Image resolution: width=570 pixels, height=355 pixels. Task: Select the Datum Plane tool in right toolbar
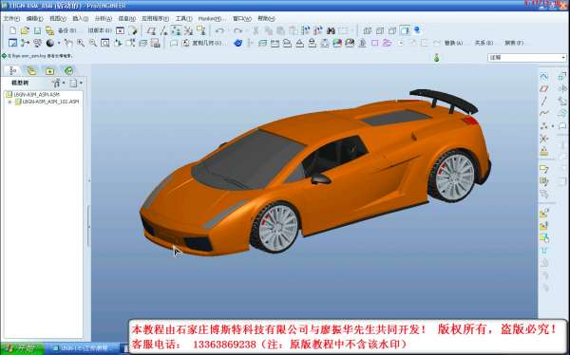tap(543, 88)
